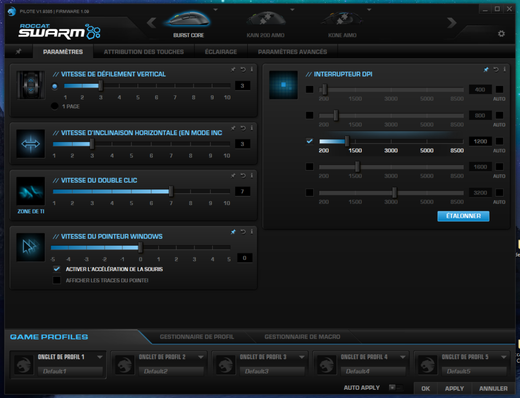Confirm with the OK button
Viewport: 520px width, 398px height.
click(x=426, y=388)
